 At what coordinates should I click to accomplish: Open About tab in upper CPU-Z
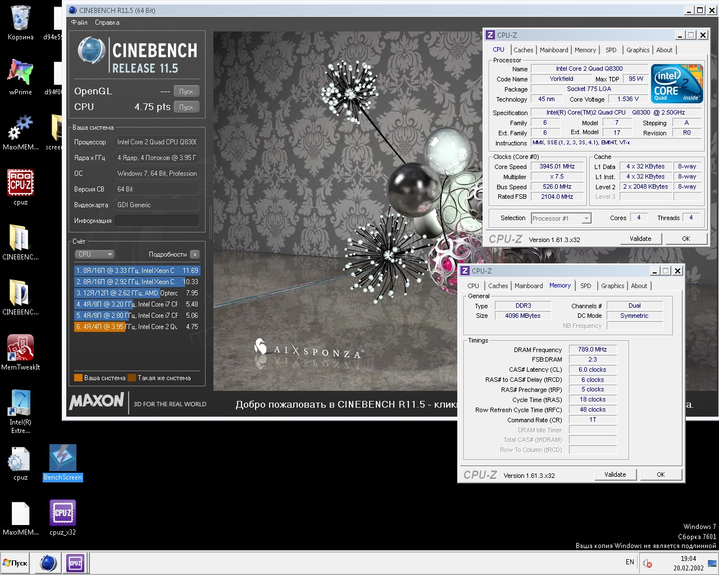click(665, 50)
